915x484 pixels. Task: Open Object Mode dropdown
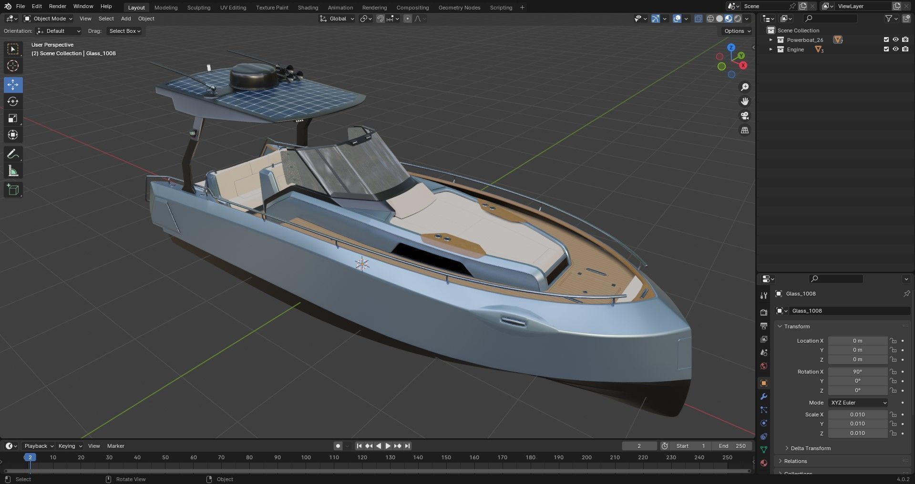48,19
